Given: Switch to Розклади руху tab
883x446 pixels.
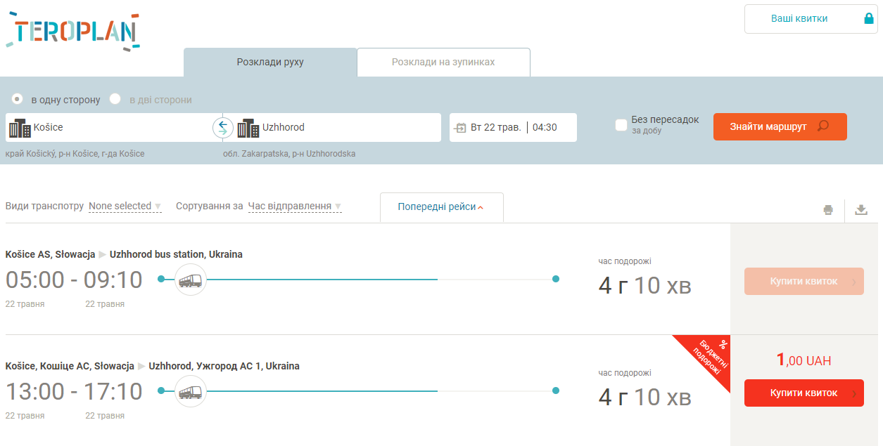Looking at the screenshot, I should [x=270, y=62].
